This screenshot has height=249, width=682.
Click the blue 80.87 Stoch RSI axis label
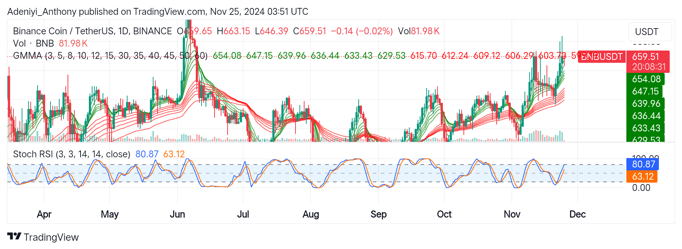click(643, 164)
